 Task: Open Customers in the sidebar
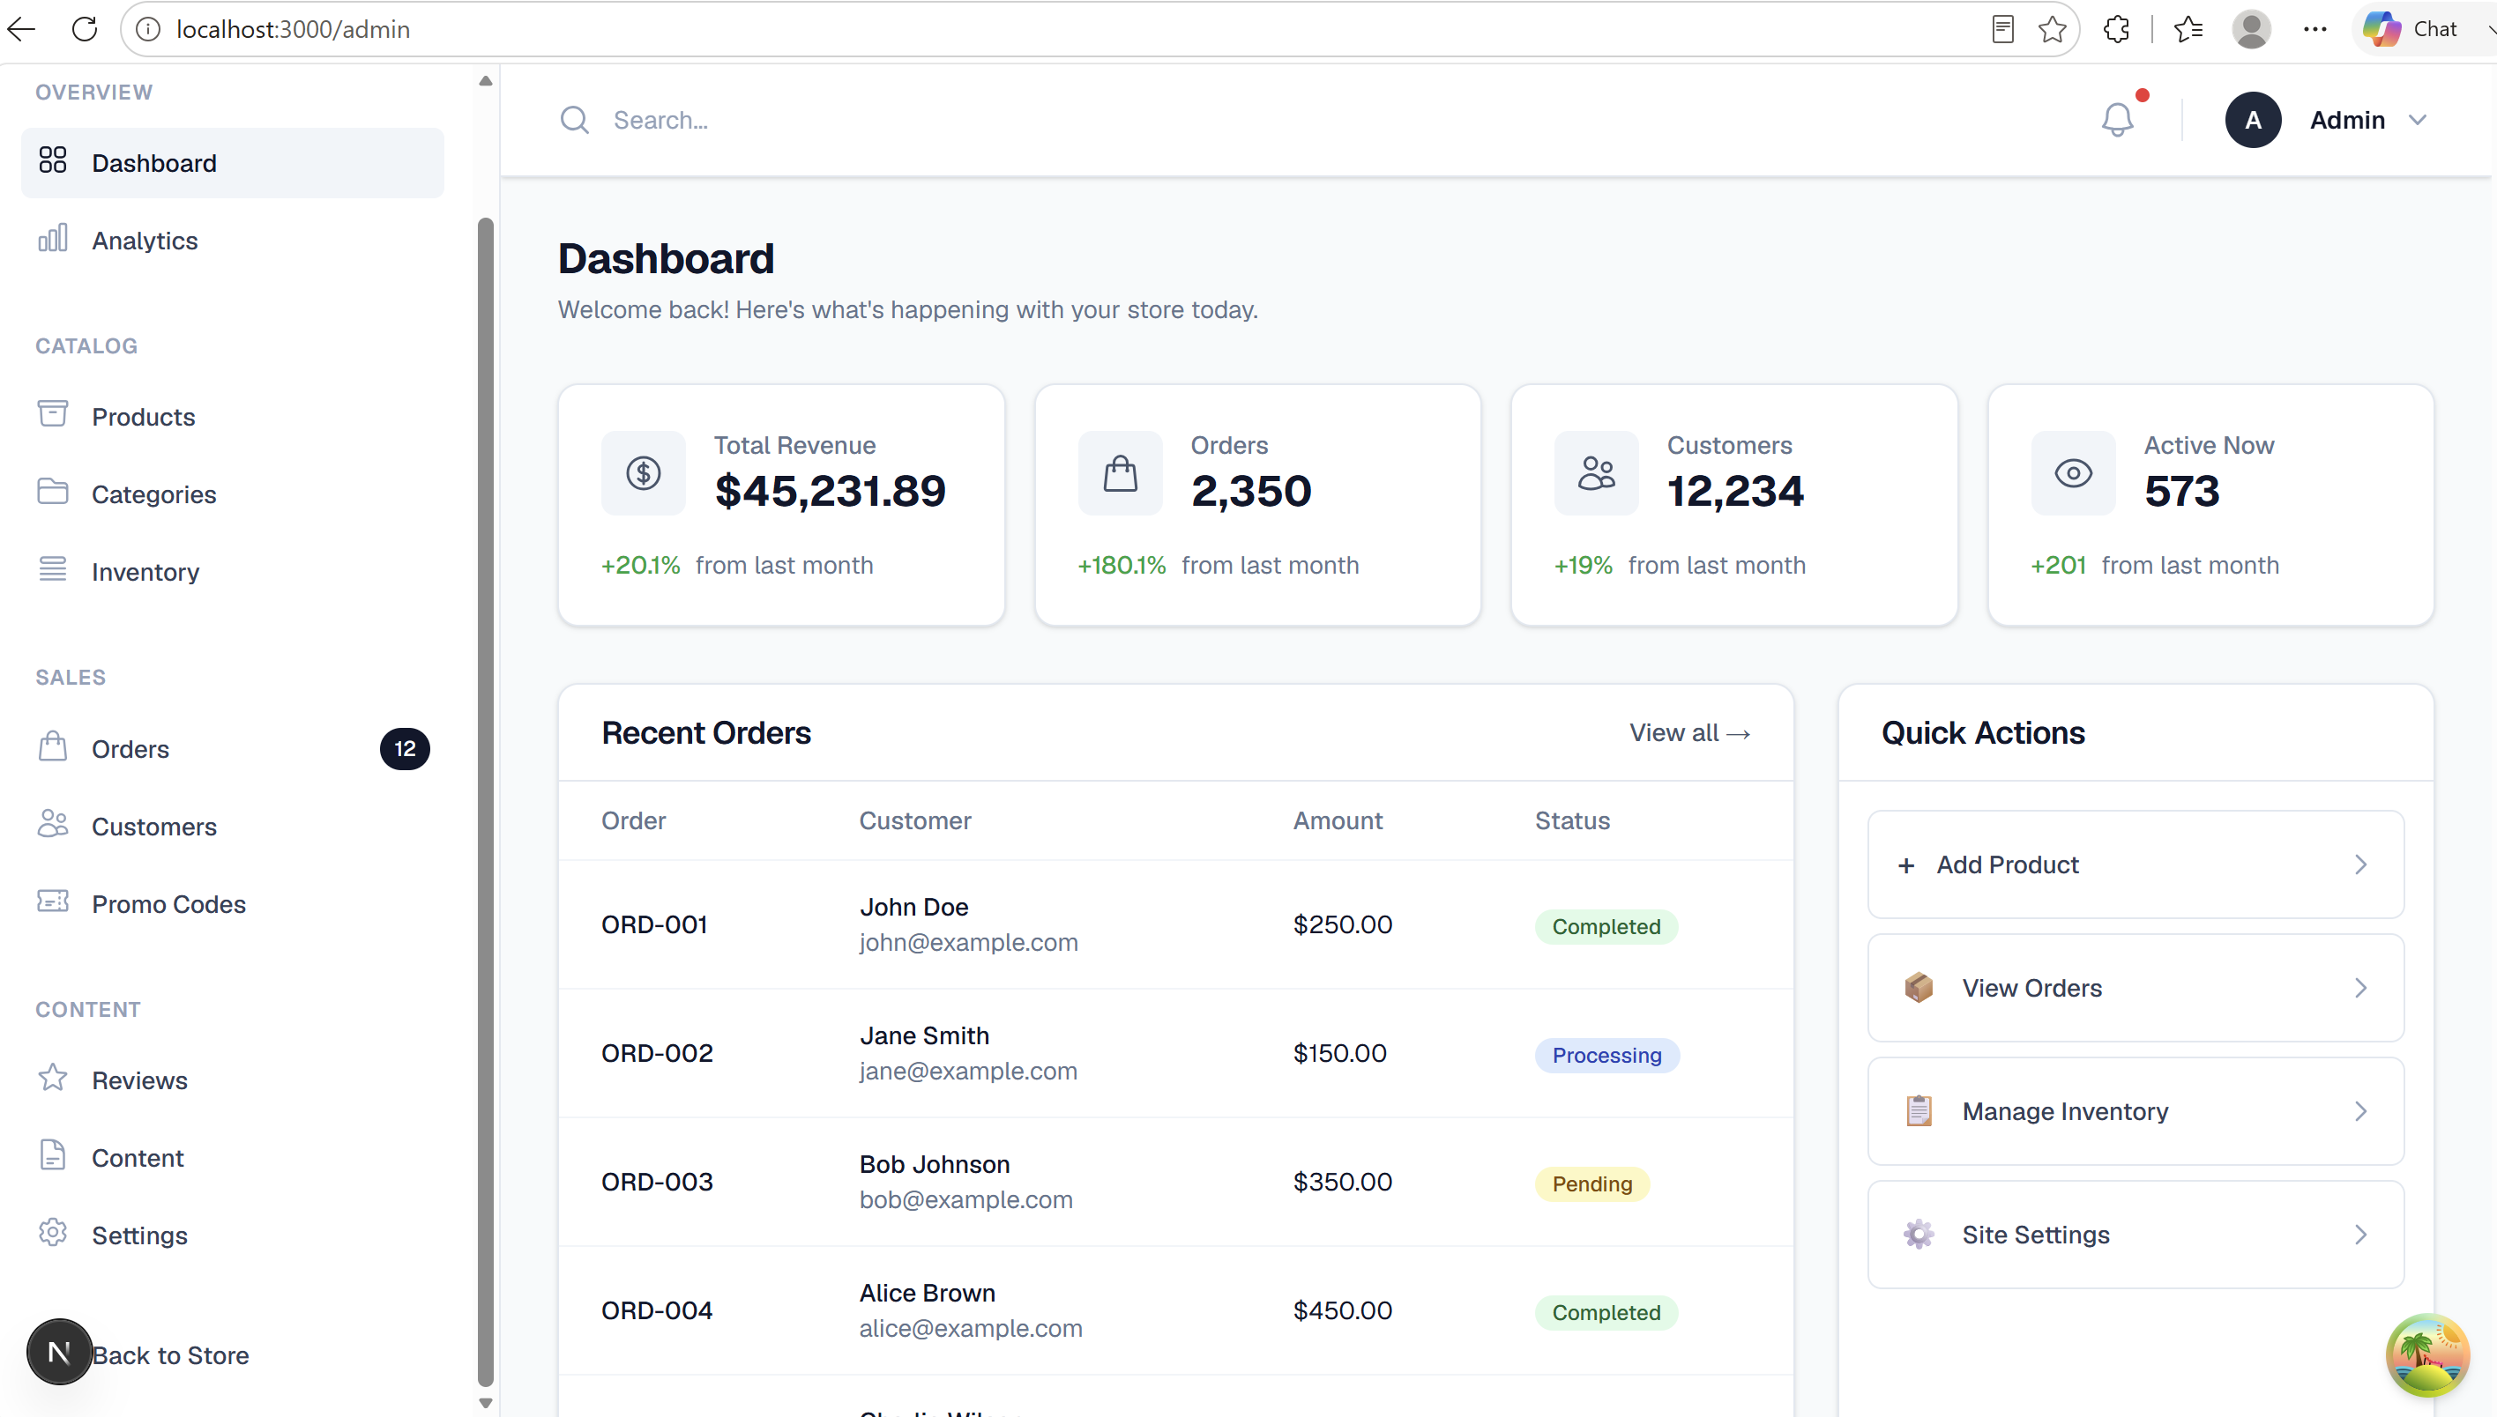click(x=233, y=827)
